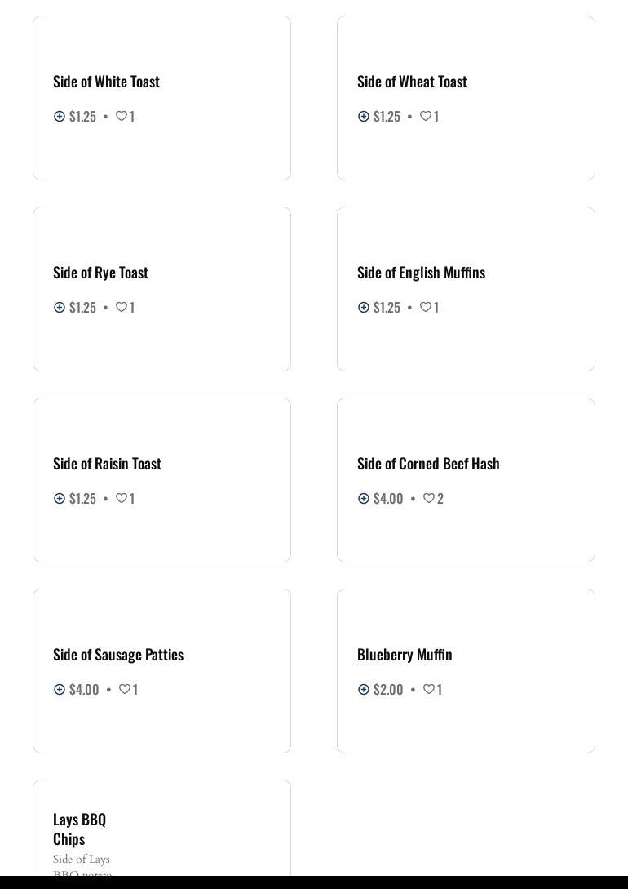Add Side of English Muffins plus icon
This screenshot has width=628, height=889.
[x=364, y=308]
